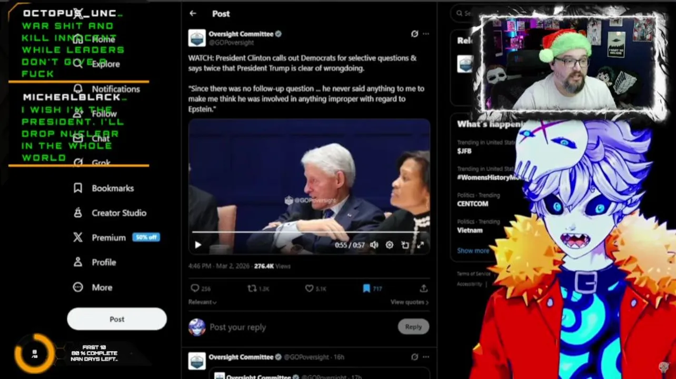Viewport: 676px width, 379px height.
Task: Open the Terms of Service footer link
Action: (x=473, y=274)
